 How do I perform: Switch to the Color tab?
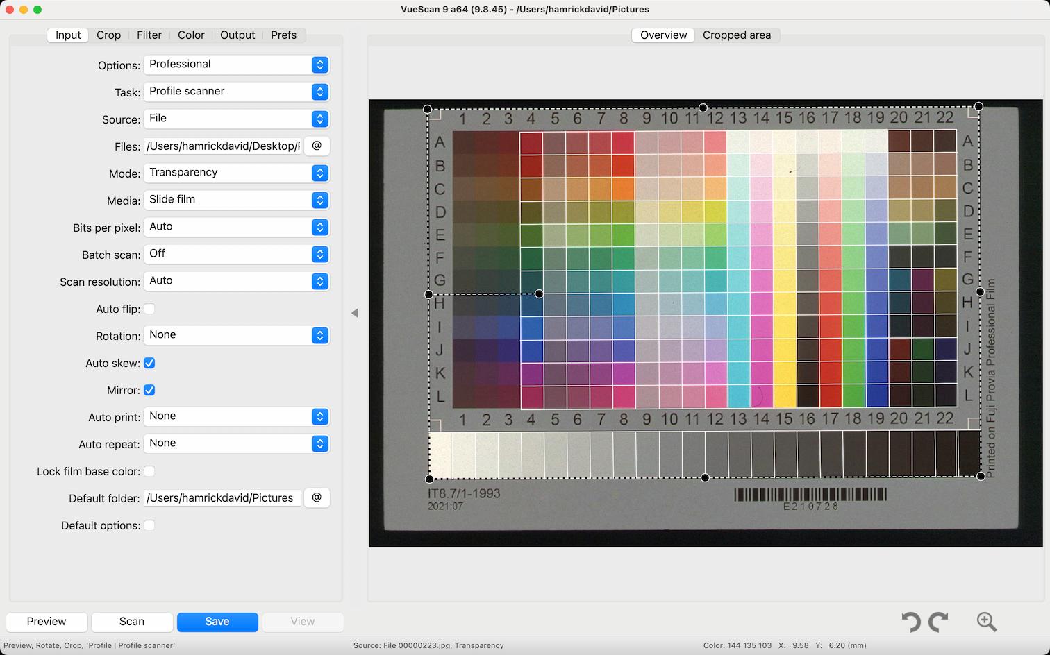click(191, 35)
